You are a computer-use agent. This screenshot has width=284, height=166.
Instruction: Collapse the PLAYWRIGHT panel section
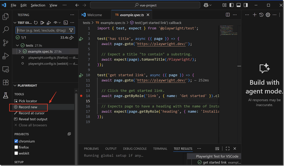[15, 85]
